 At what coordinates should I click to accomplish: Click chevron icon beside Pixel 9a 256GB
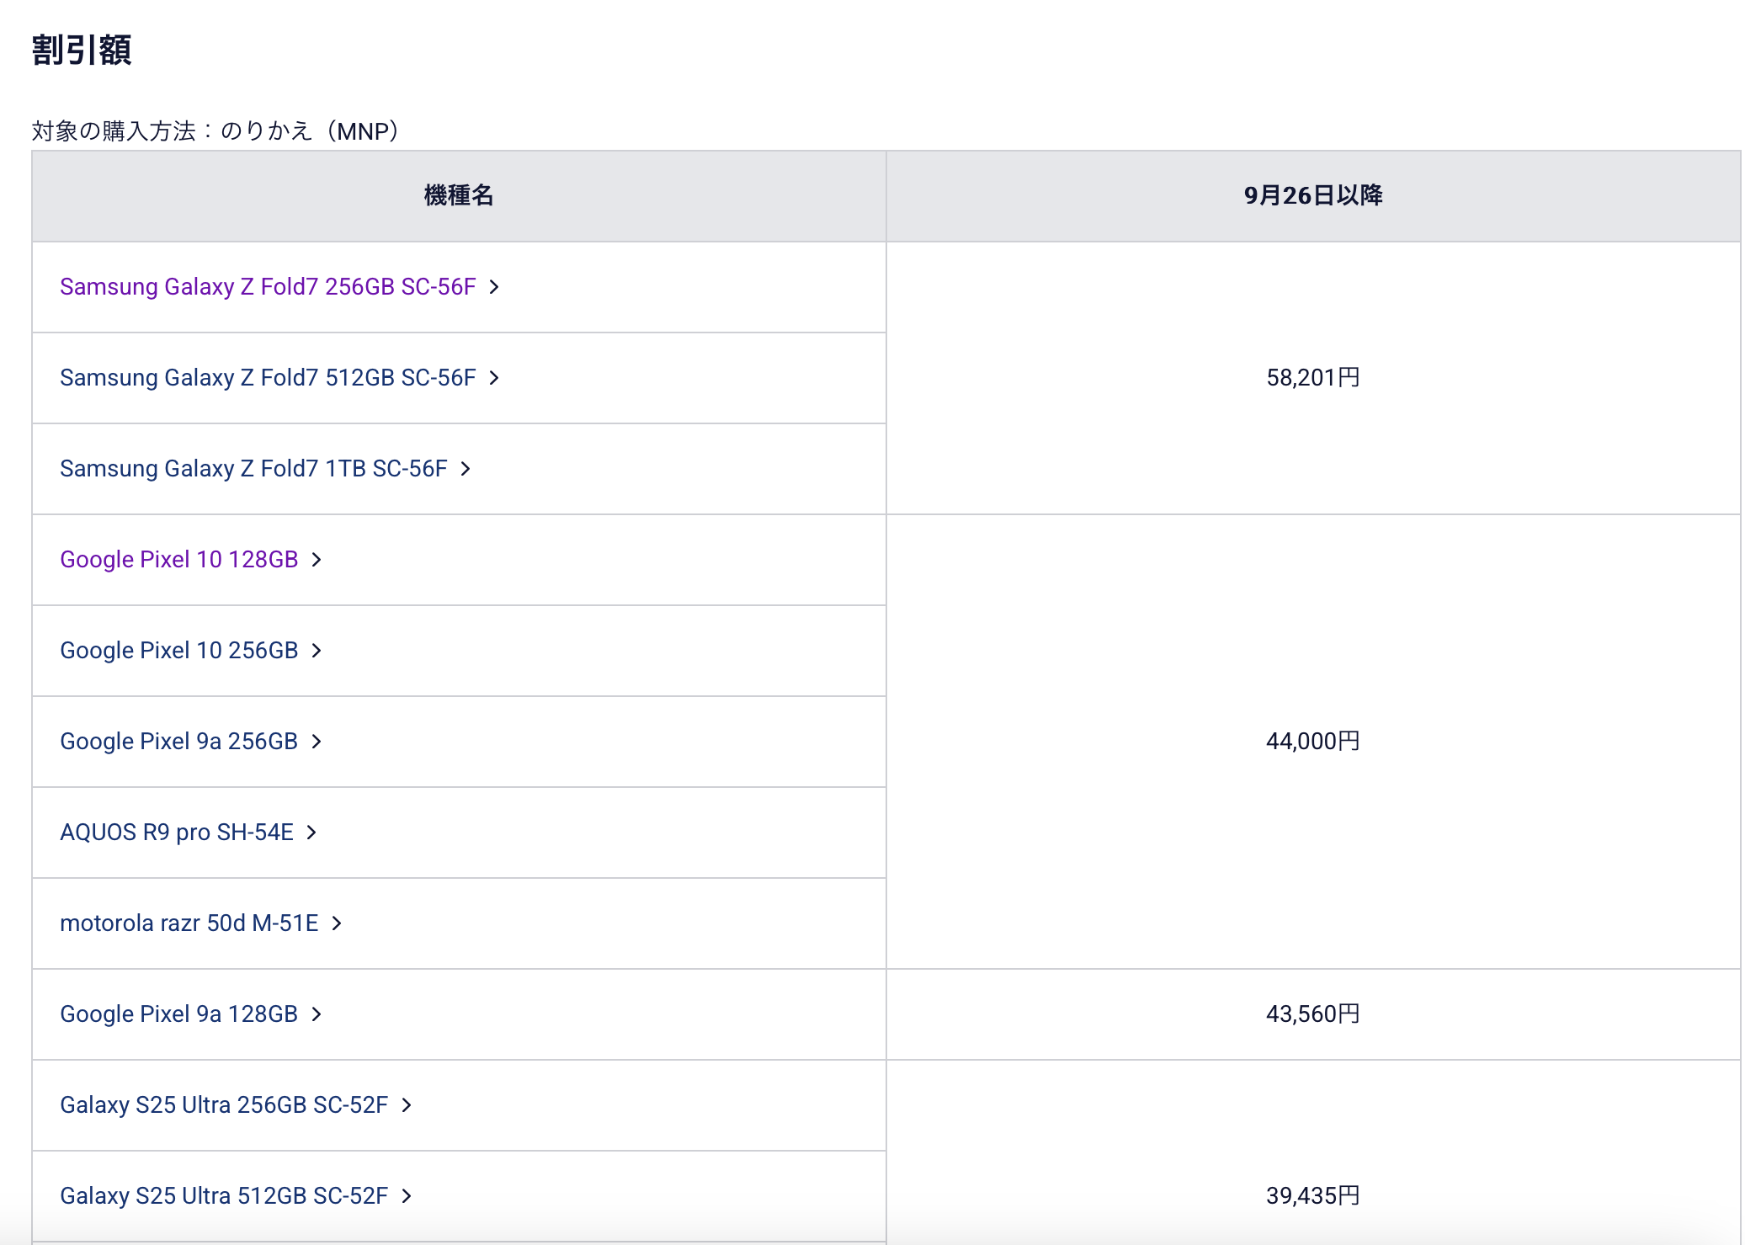[317, 742]
